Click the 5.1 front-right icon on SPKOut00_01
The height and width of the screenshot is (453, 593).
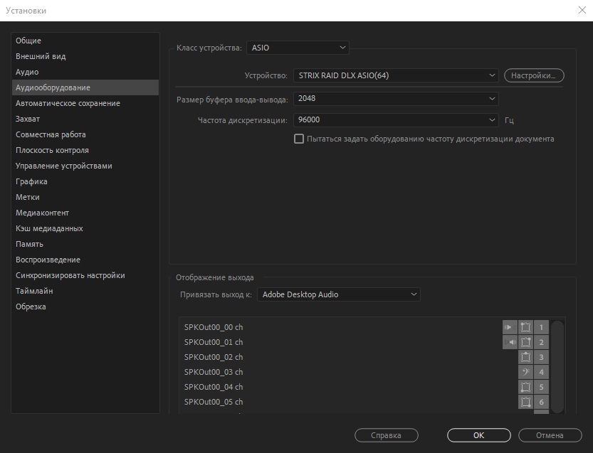pos(525,342)
